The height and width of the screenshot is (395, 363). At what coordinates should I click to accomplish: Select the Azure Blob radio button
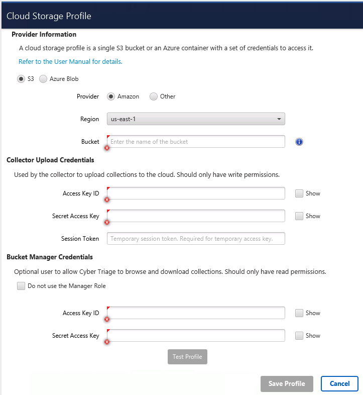pos(43,79)
